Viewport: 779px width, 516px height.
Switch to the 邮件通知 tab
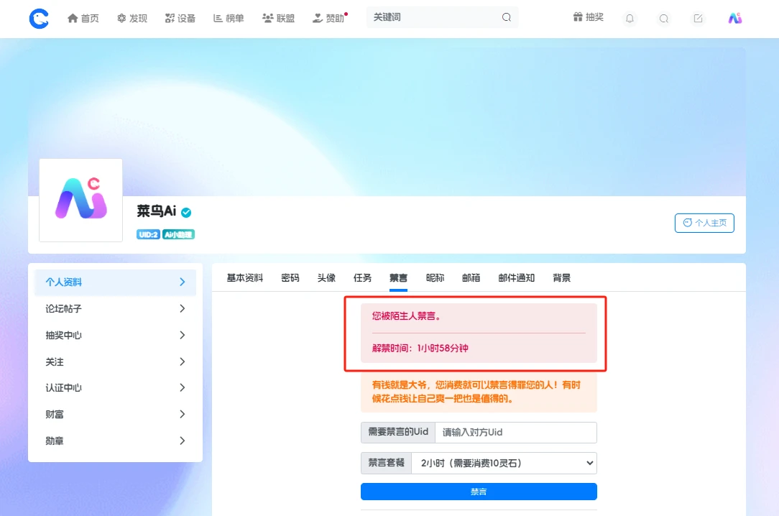pos(516,278)
